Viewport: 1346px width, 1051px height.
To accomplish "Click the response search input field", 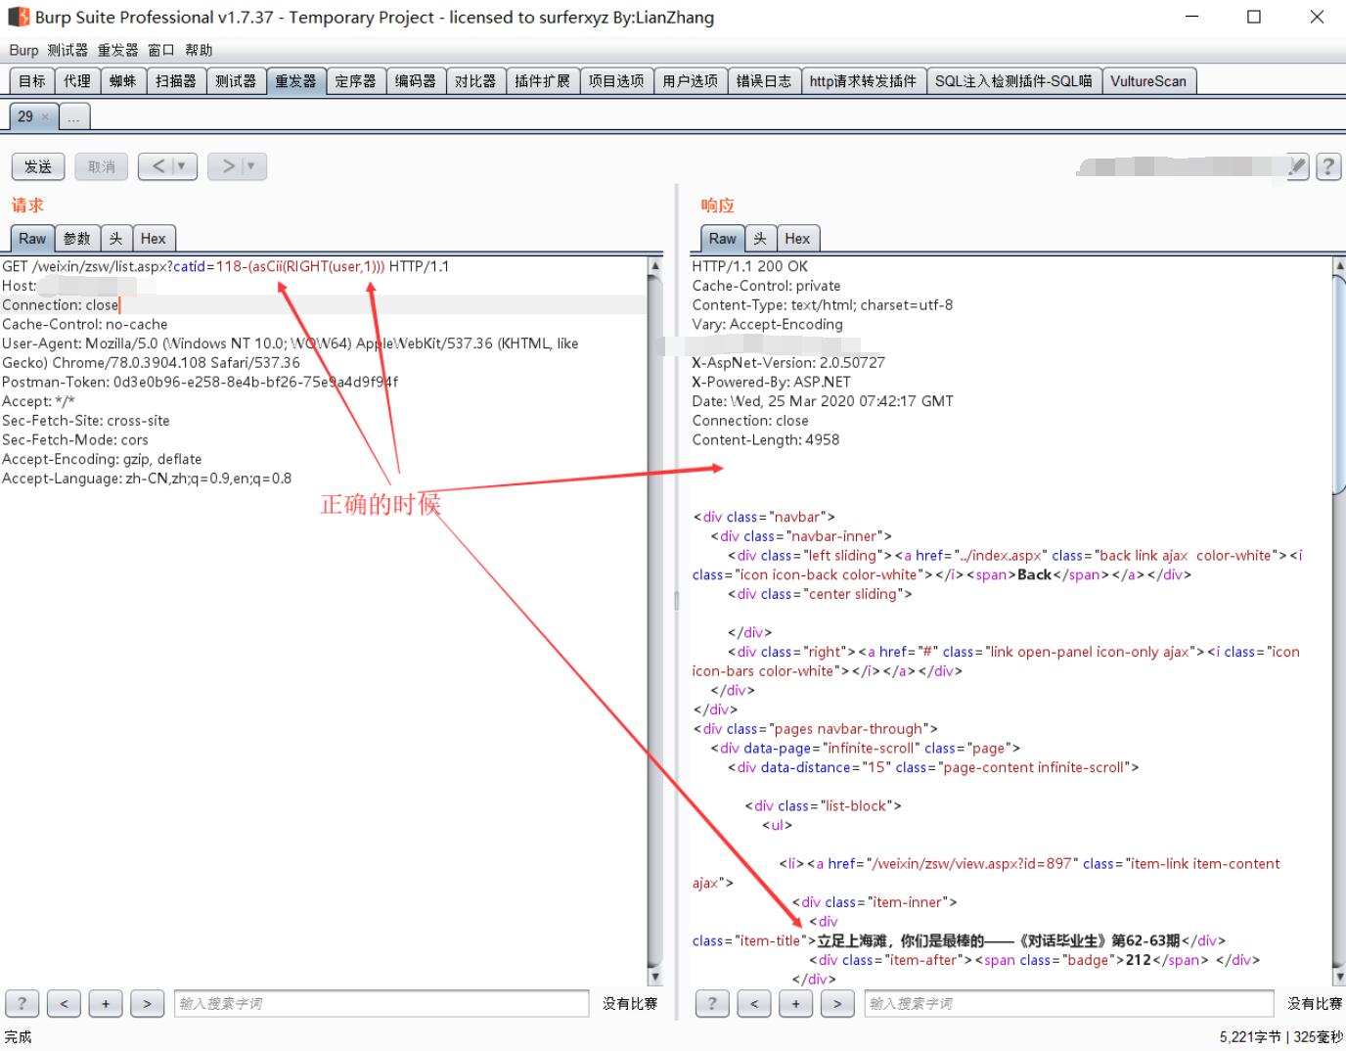I will pyautogui.click(x=1069, y=1003).
